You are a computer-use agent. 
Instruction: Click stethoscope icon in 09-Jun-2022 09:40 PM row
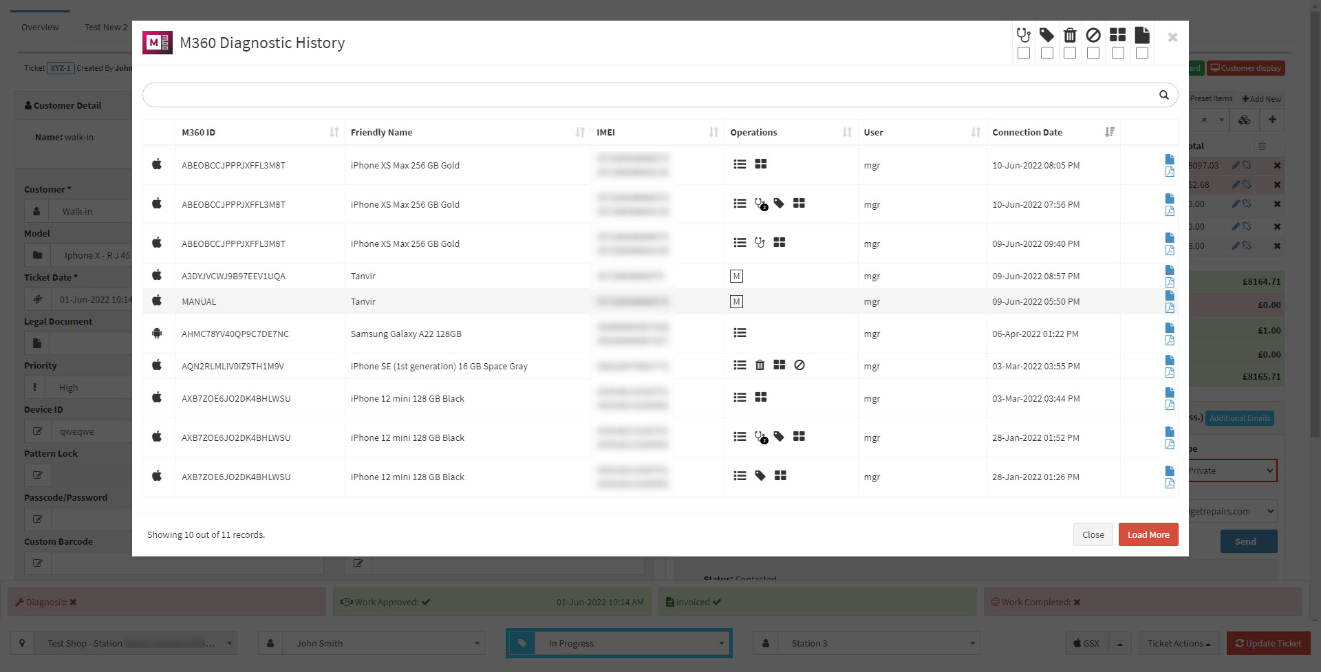point(760,243)
